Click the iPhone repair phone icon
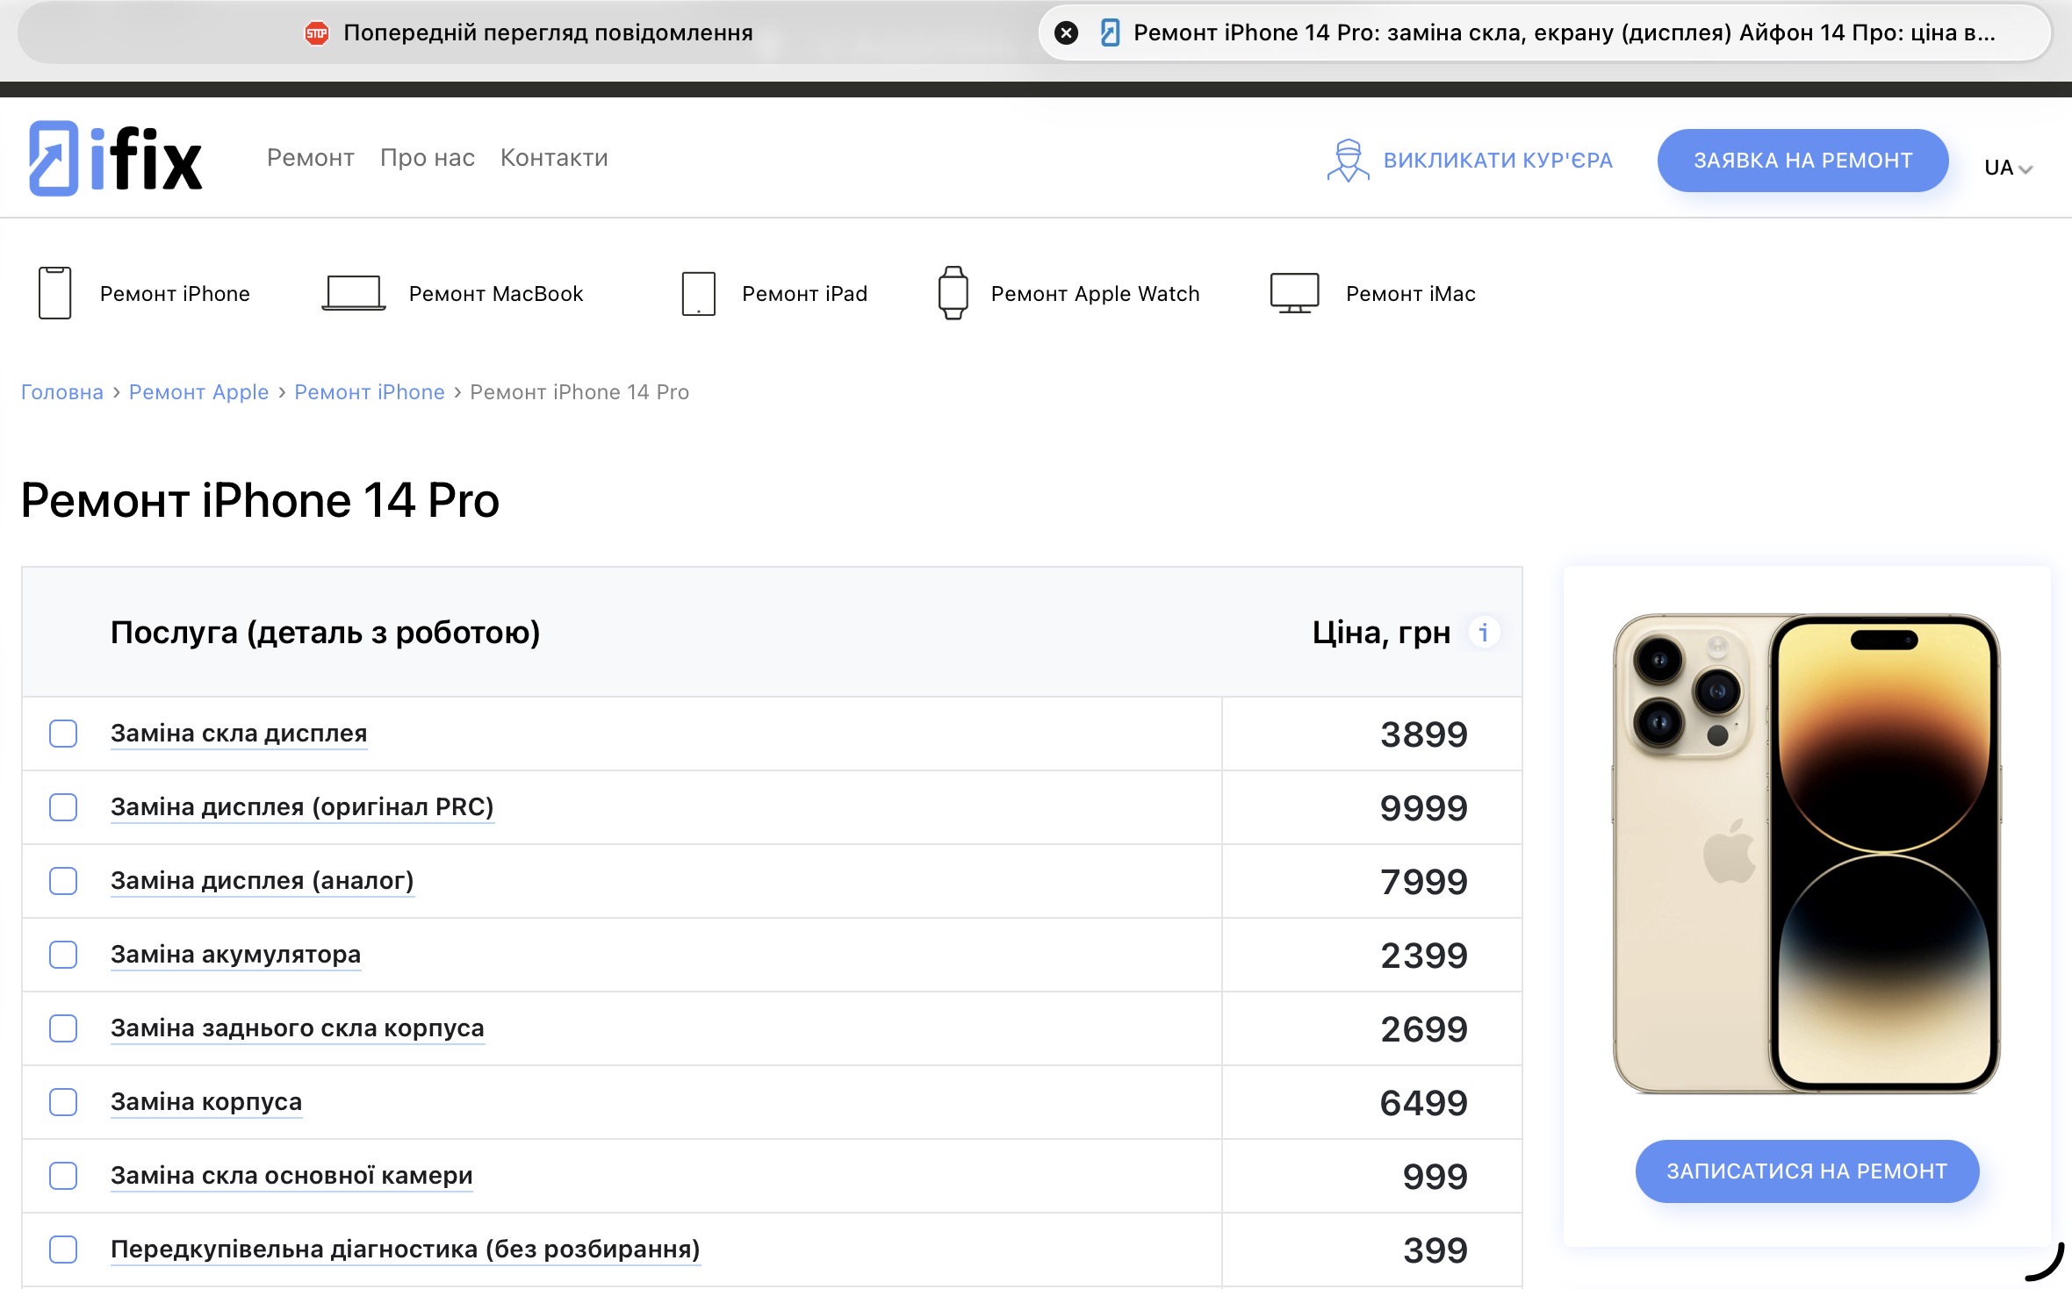 point(54,293)
